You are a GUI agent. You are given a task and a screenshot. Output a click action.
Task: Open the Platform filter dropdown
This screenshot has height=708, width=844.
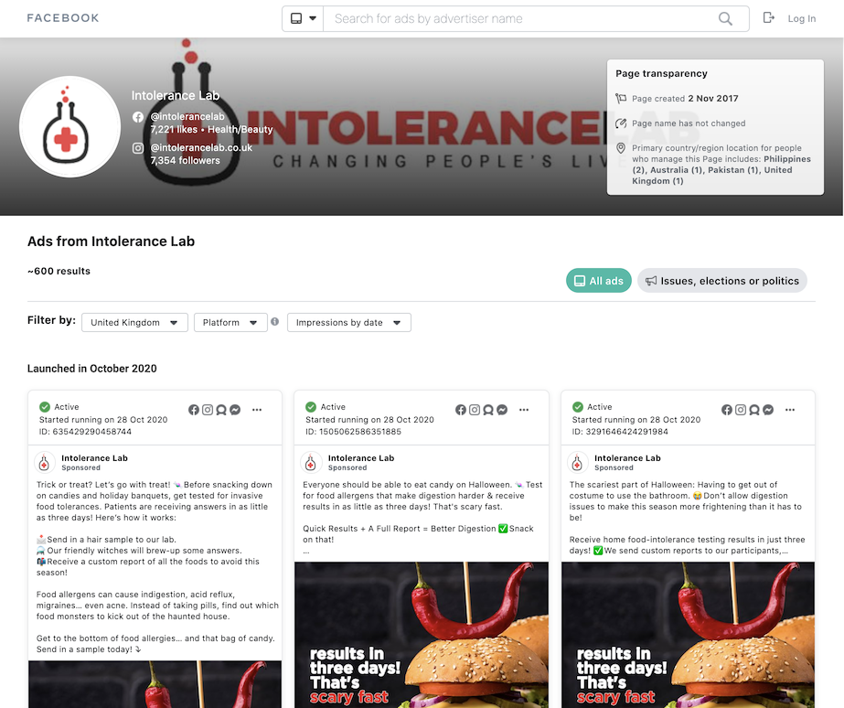230,323
